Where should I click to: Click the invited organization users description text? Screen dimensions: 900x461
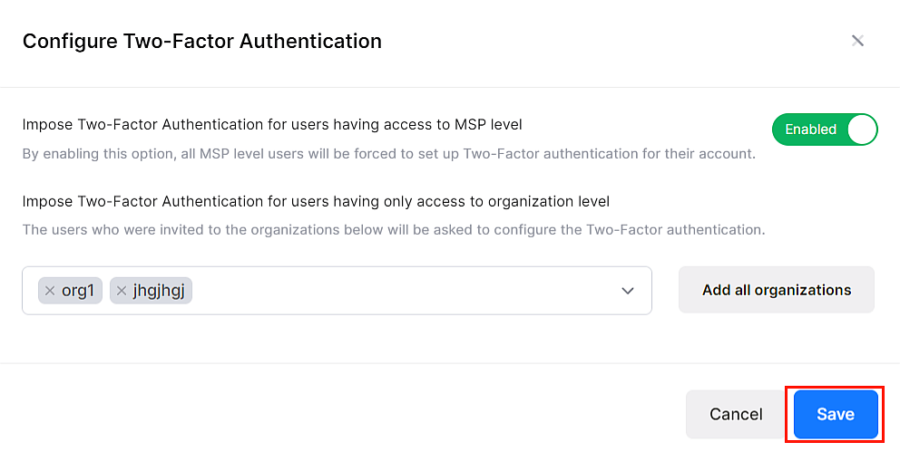point(393,230)
